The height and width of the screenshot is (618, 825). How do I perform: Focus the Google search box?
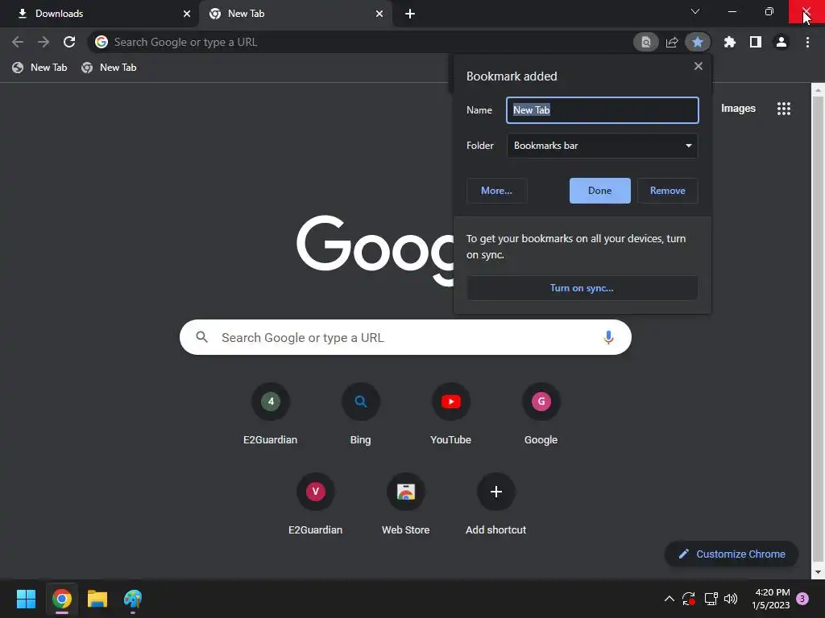tap(405, 337)
